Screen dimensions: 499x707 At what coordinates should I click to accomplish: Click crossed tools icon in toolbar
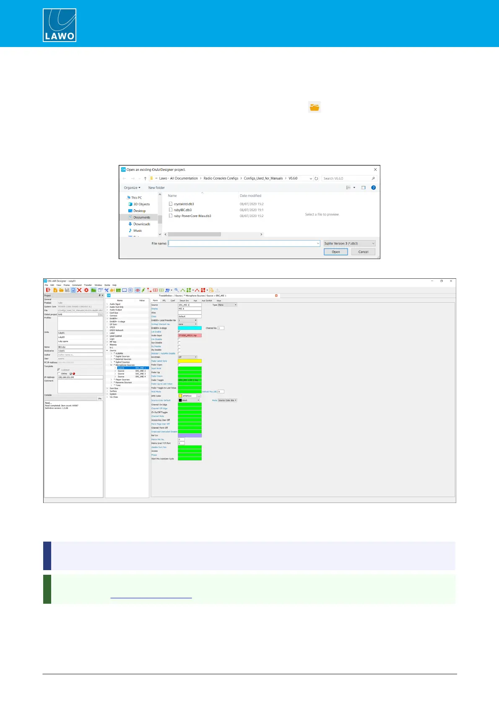coord(106,290)
